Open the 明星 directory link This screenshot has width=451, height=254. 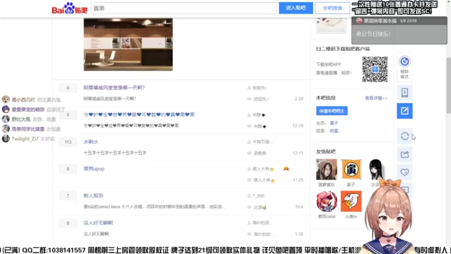pos(334,131)
